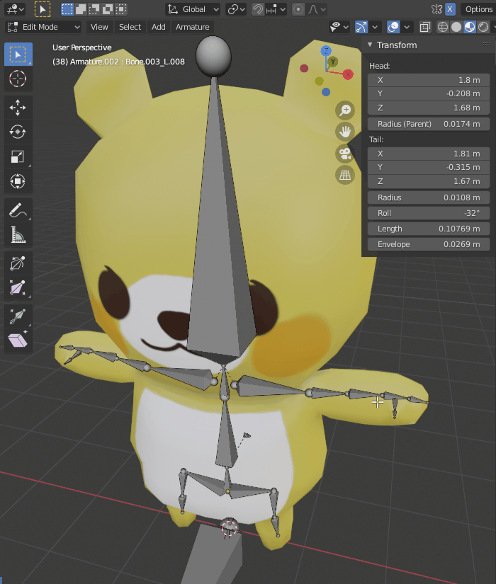Open the Add menu
The image size is (496, 584).
coord(159,27)
